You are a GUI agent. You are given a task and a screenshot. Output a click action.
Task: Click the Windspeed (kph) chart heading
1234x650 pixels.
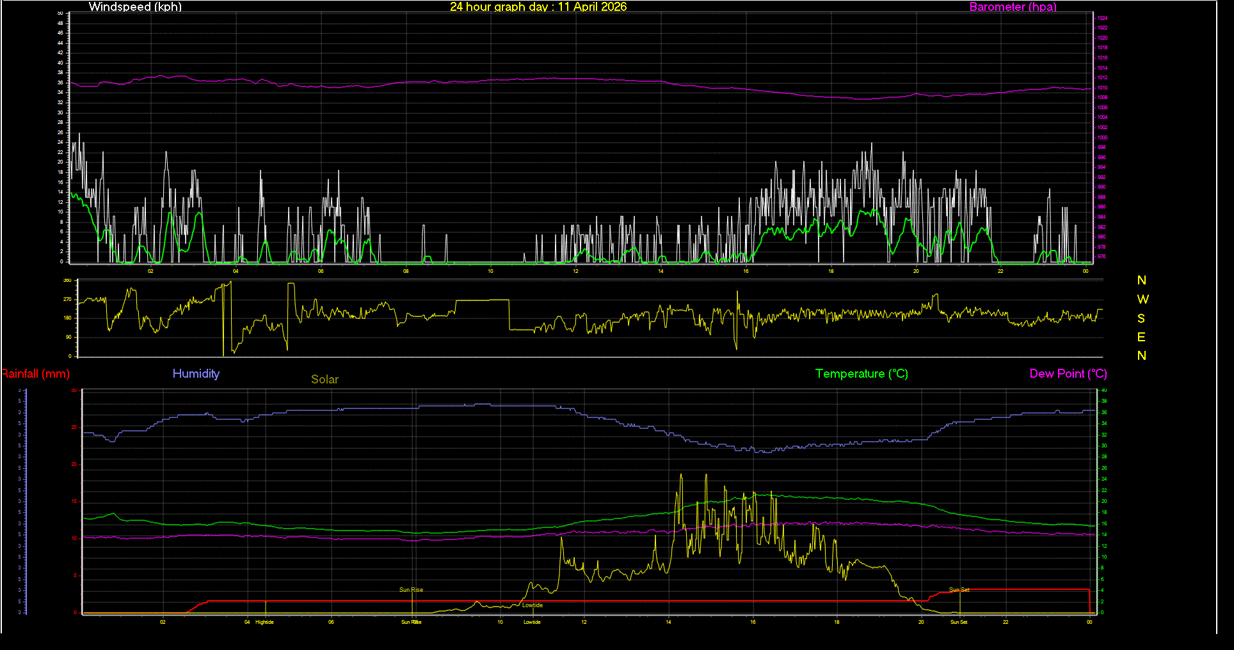[x=135, y=7]
